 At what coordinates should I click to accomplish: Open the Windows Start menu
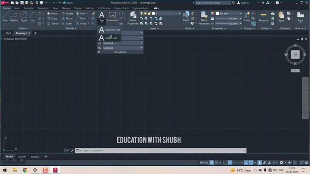point(4,170)
